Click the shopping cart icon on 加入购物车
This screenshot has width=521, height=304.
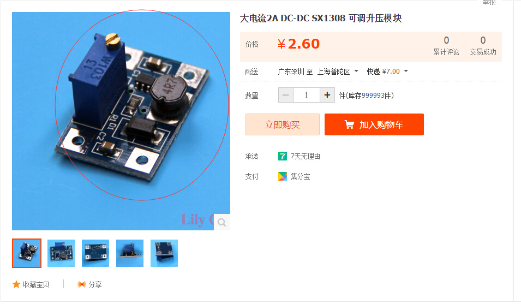[x=349, y=124]
